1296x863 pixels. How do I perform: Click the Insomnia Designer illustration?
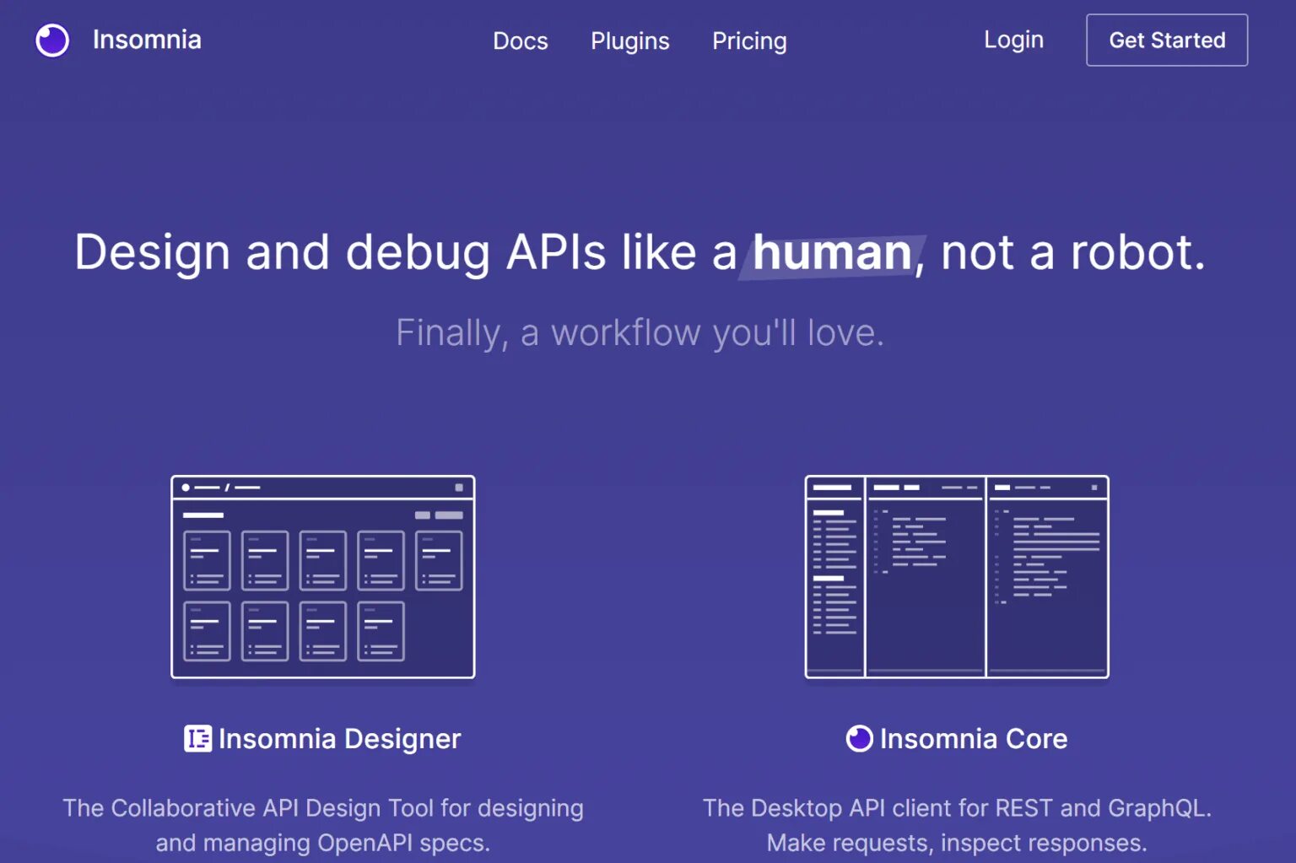[323, 577]
